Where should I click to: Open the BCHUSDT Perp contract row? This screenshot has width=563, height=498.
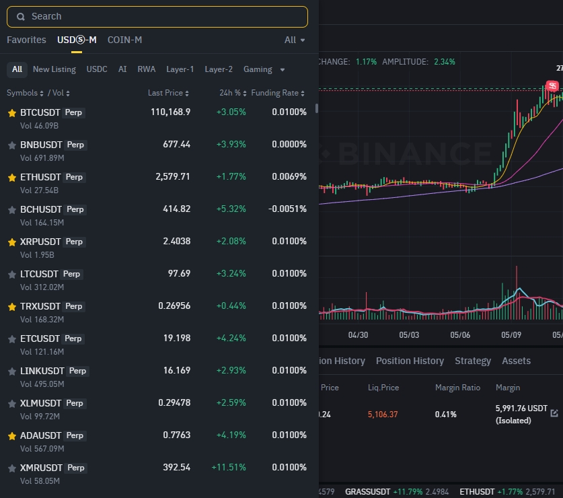pyautogui.click(x=157, y=215)
